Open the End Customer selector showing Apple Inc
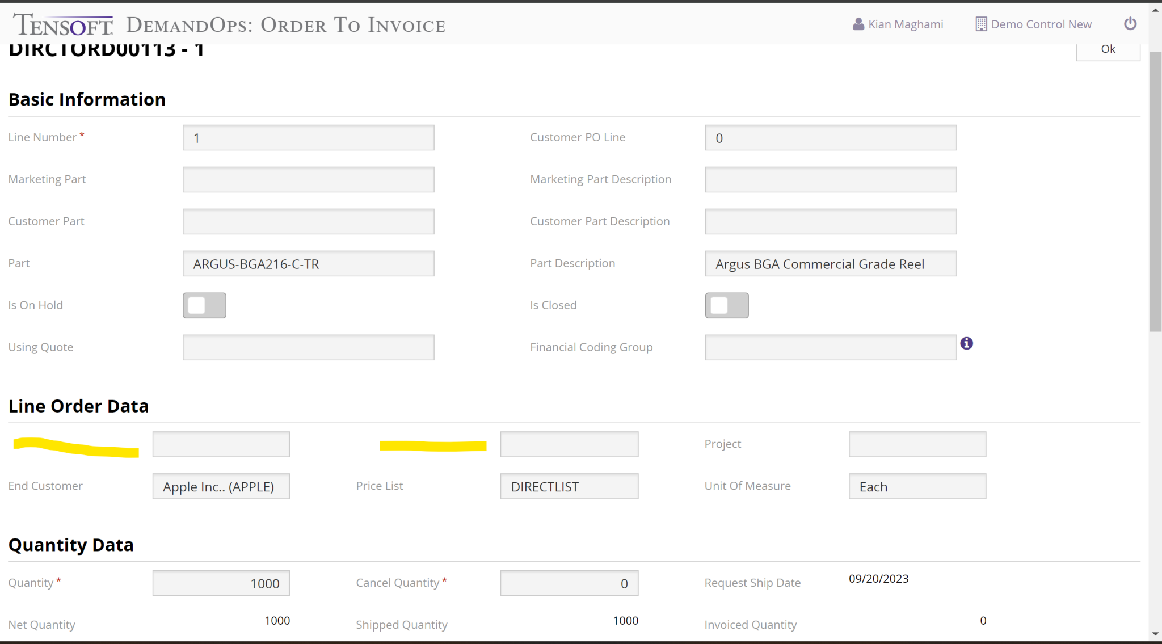The image size is (1162, 644). (x=221, y=486)
